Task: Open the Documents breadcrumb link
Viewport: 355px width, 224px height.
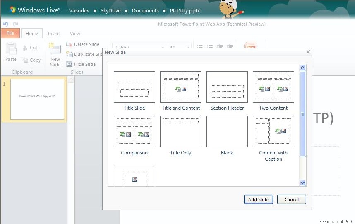Action: (145, 11)
